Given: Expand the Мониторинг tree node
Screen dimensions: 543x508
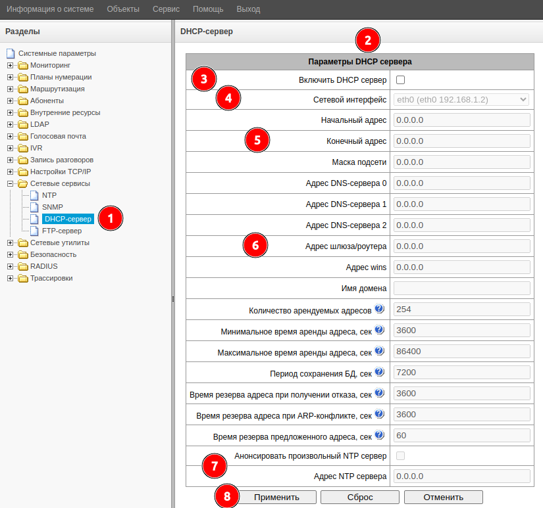Looking at the screenshot, I should [x=11, y=66].
